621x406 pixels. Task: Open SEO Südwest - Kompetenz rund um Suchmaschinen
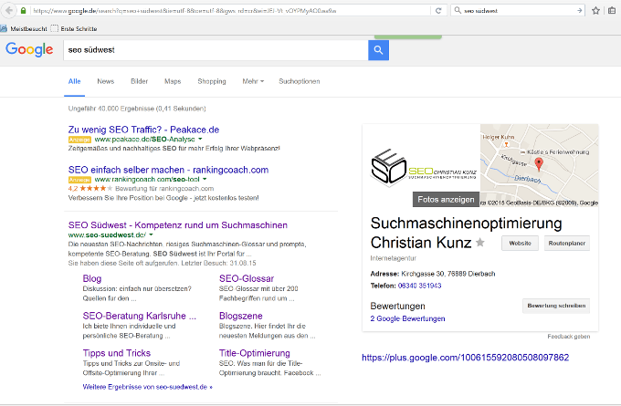178,225
